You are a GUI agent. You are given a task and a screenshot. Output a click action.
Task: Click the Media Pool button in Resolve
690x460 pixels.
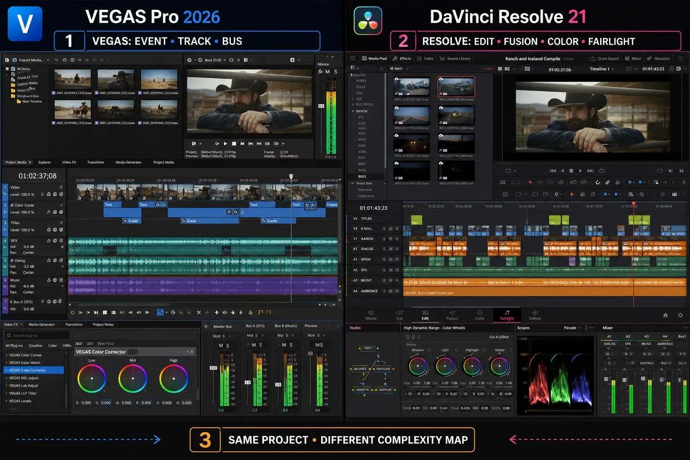[374, 58]
